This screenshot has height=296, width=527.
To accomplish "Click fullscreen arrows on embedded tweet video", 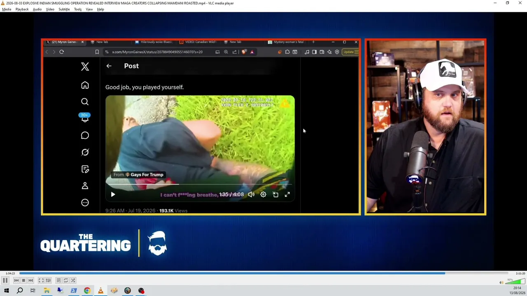I will pos(287,194).
